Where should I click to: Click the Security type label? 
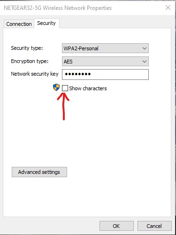[x=27, y=48]
